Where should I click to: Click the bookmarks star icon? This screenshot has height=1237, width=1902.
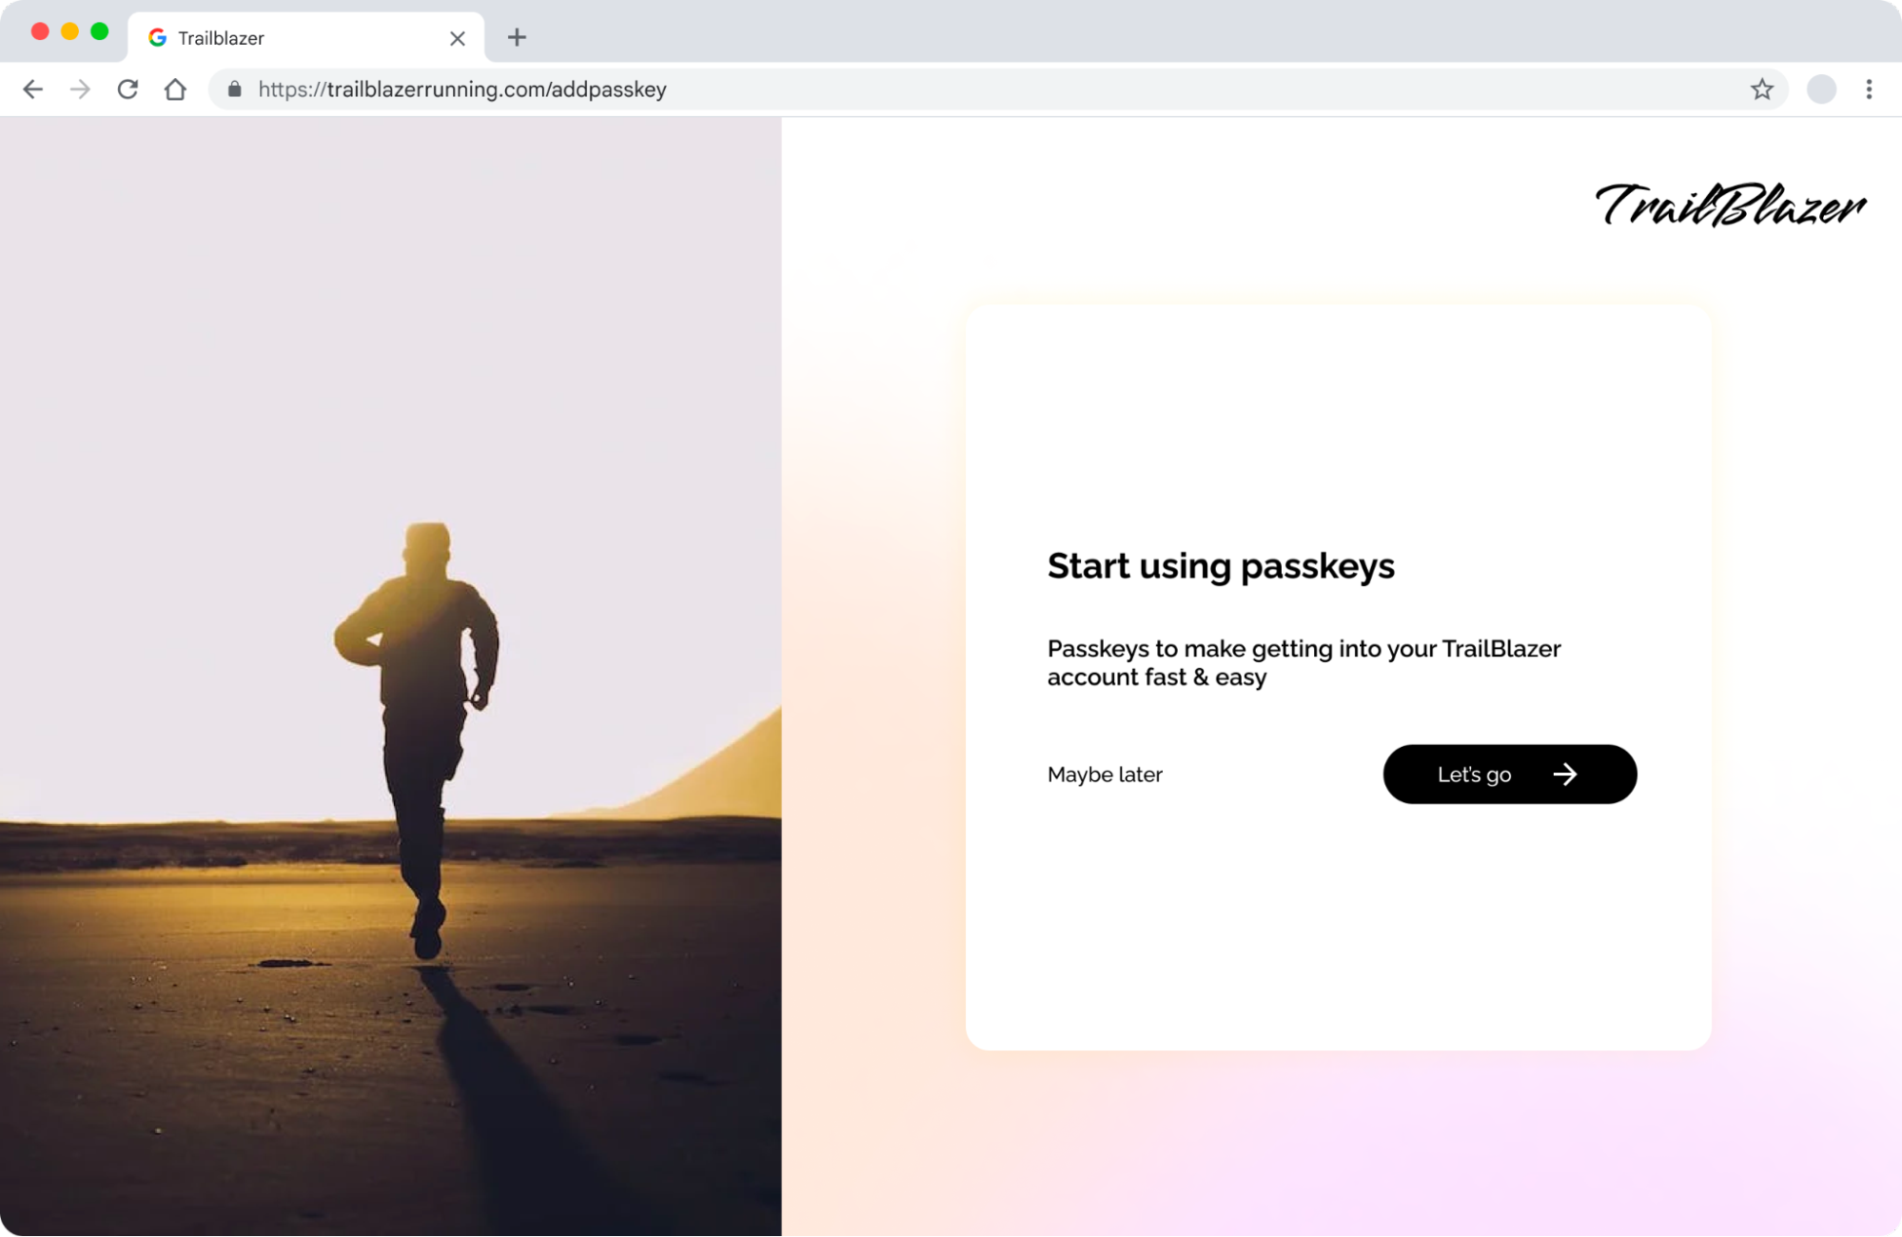1760,88
